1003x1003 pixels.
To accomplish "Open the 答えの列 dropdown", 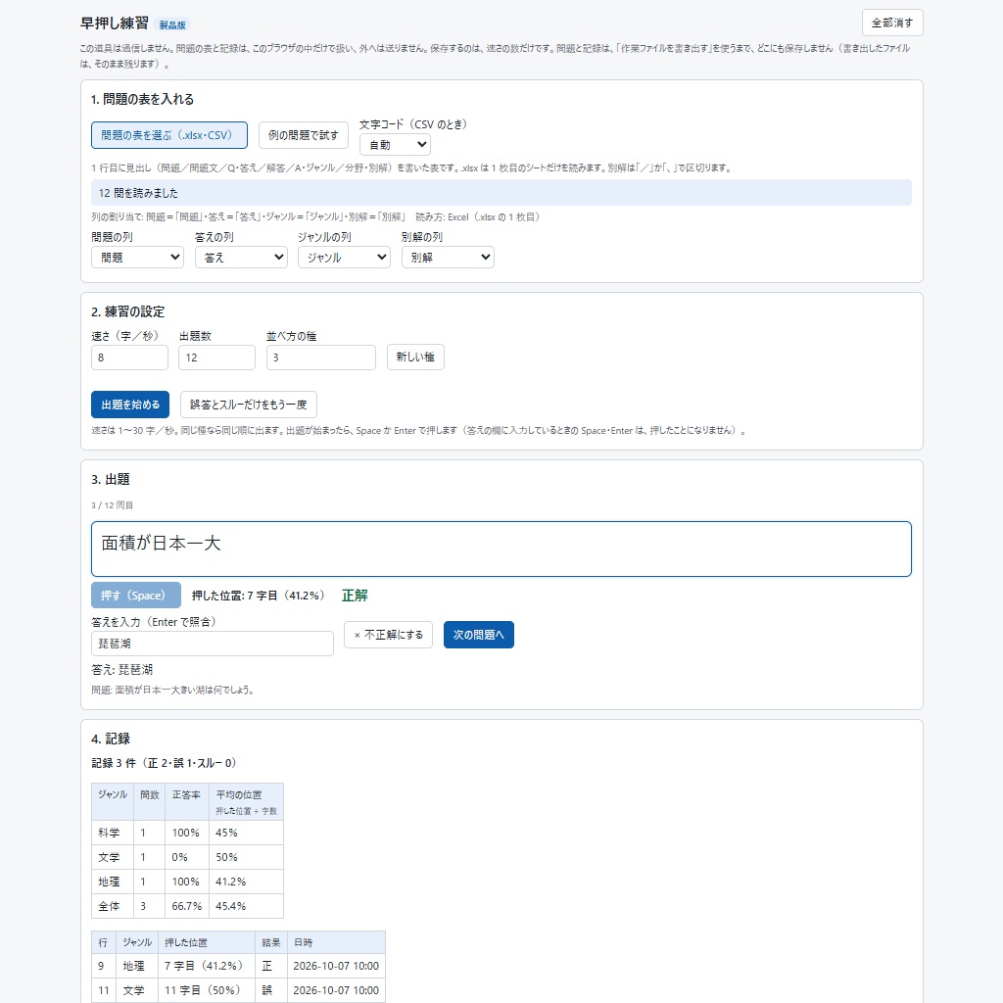I will point(241,258).
